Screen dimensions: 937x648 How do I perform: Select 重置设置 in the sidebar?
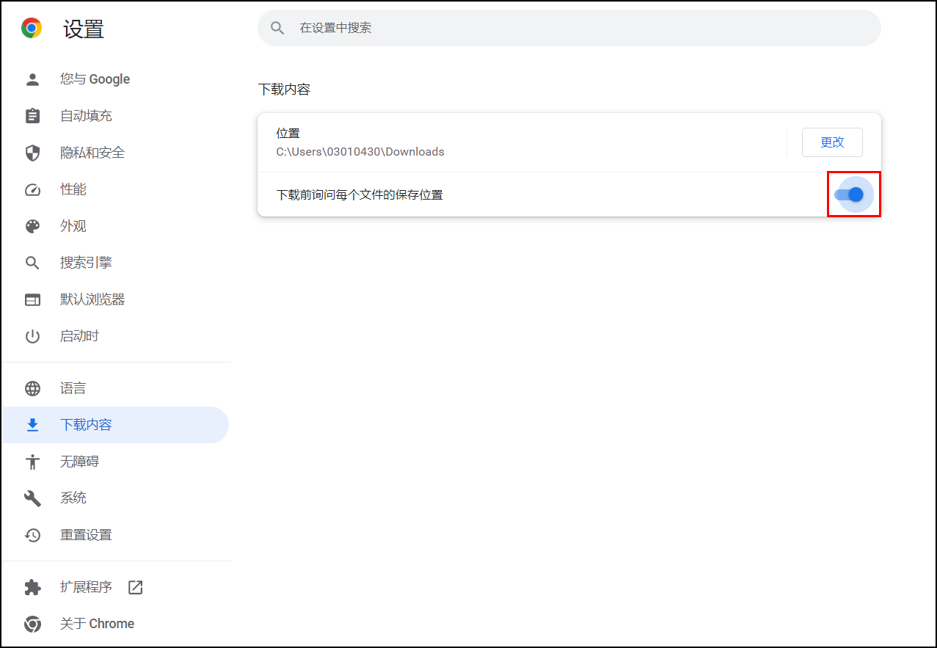coord(84,534)
